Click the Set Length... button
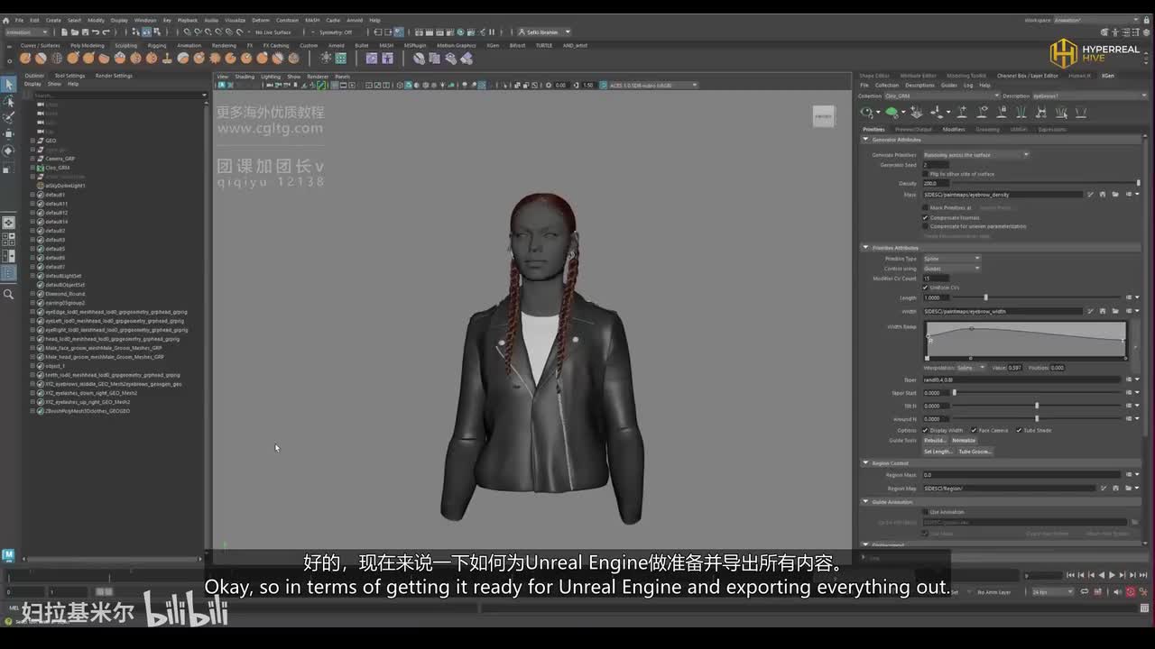Viewport: 1155px width, 649px height. (x=938, y=452)
